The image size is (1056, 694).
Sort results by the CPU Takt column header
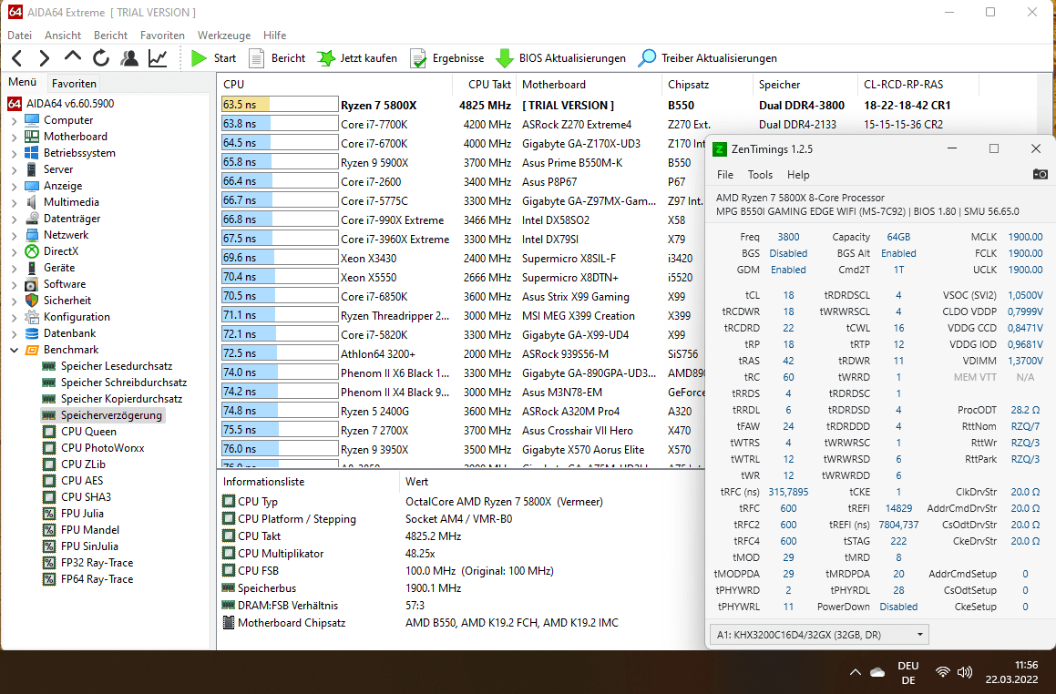(484, 84)
